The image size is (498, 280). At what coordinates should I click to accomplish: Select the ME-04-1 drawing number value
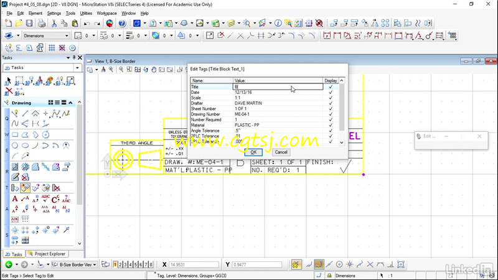(x=242, y=114)
